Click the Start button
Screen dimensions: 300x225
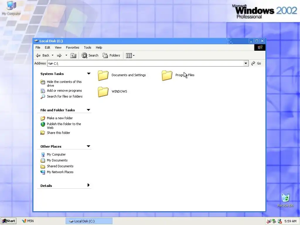(8, 221)
